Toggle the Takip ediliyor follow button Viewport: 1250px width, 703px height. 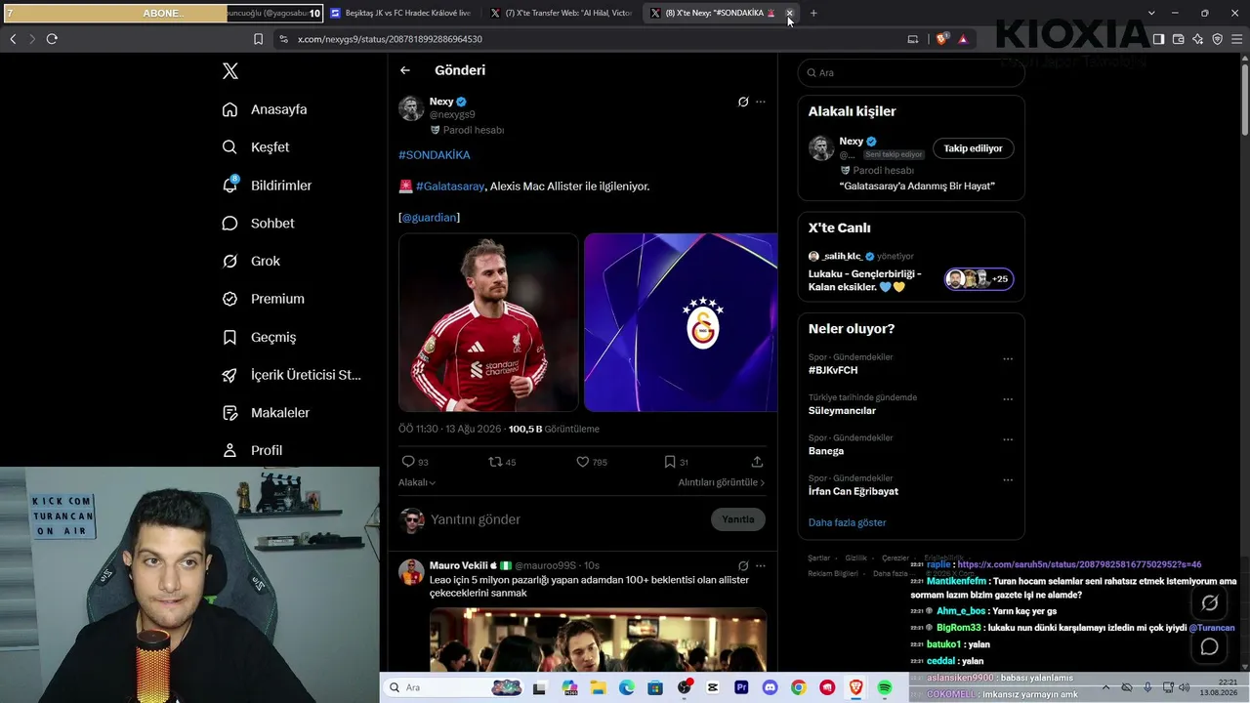973,148
